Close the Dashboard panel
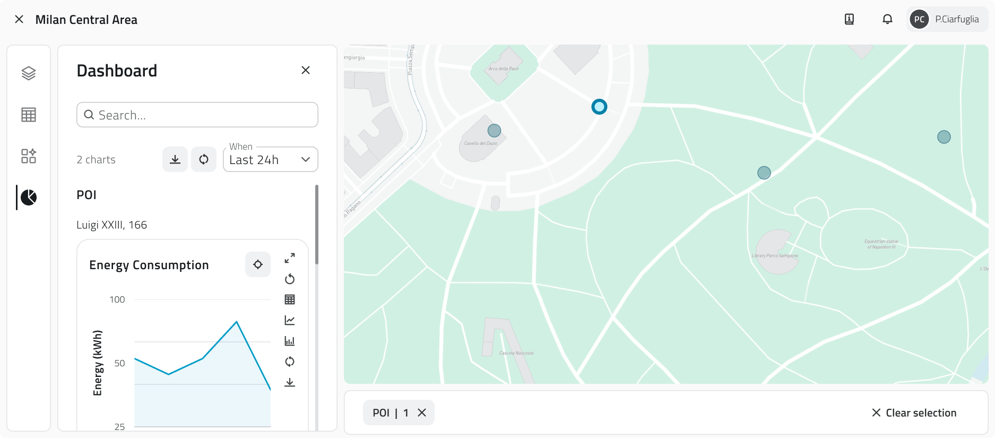995x438 pixels. [306, 70]
